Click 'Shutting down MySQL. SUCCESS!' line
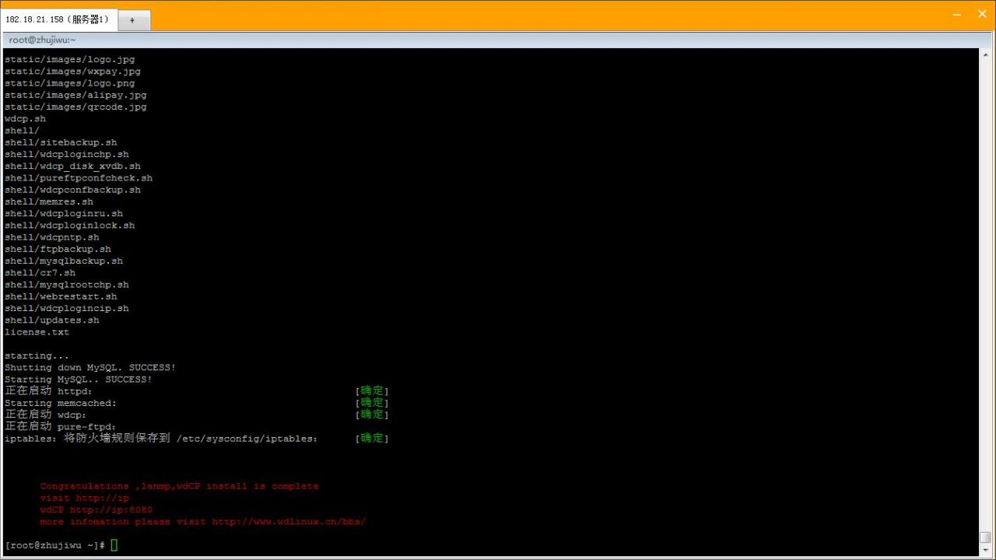Viewport: 996px width, 560px height. tap(90, 368)
